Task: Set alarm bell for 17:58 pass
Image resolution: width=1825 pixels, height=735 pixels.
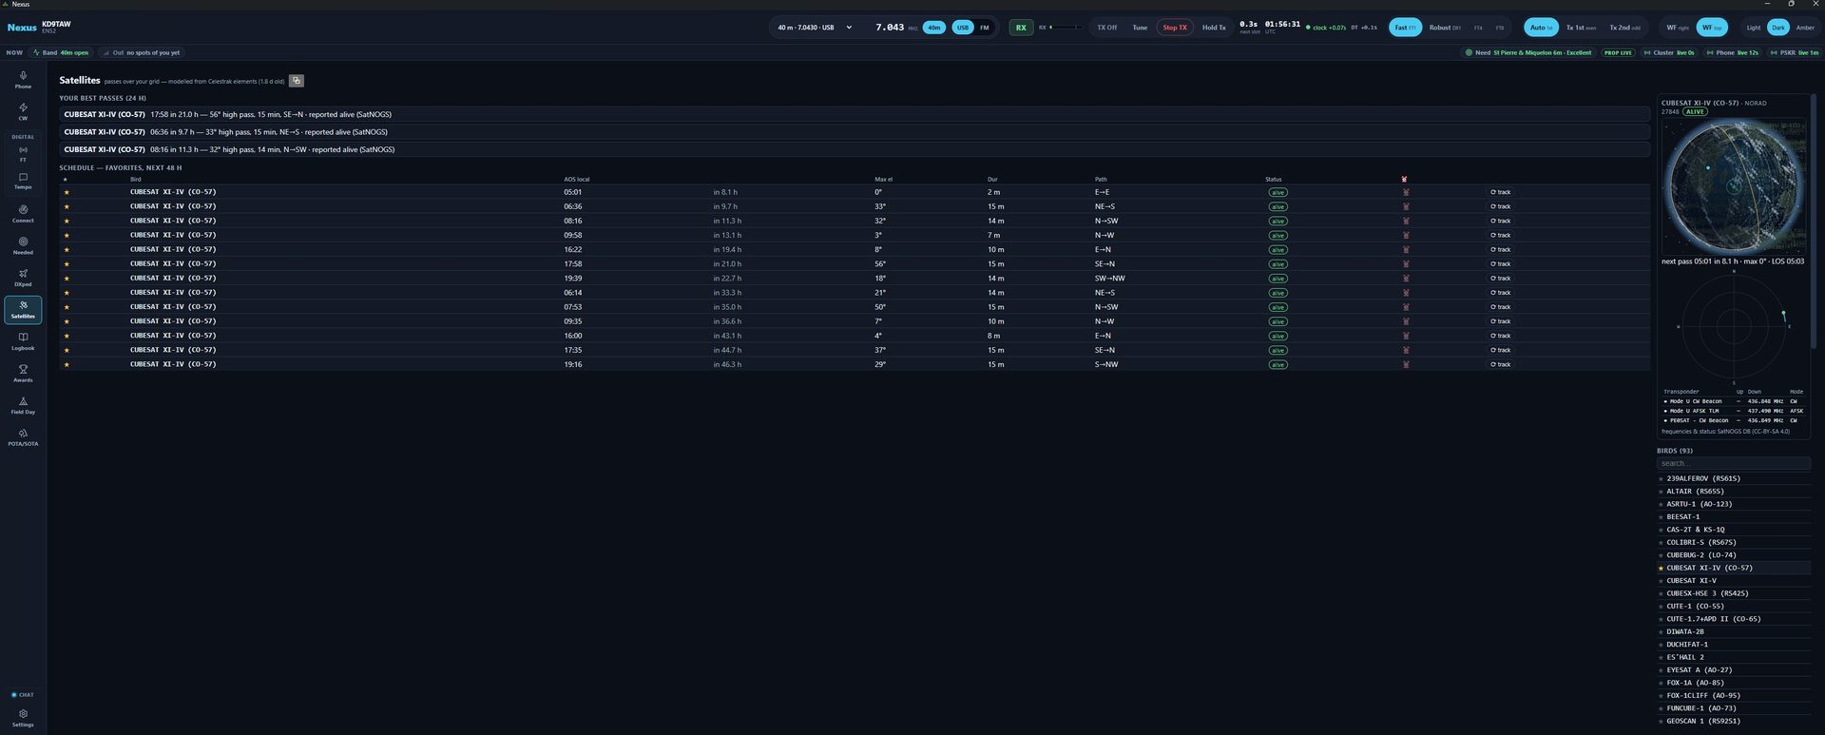Action: [x=1406, y=264]
